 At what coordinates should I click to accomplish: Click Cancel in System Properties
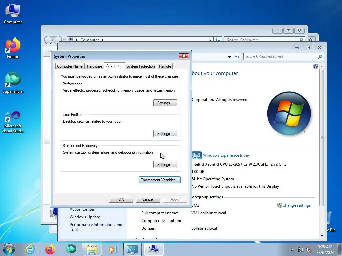tap(148, 199)
